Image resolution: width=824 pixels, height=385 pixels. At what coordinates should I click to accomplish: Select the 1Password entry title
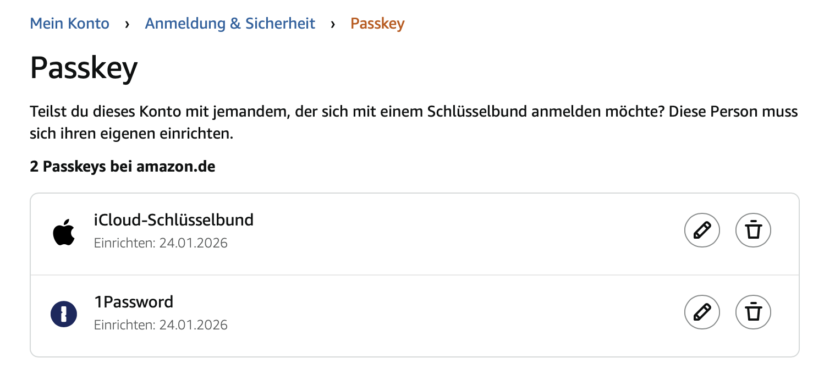click(134, 302)
